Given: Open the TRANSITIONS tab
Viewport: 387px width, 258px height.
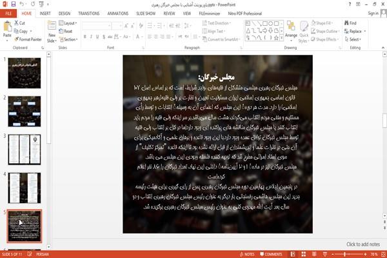Looking at the screenshot, I should click(89, 14).
